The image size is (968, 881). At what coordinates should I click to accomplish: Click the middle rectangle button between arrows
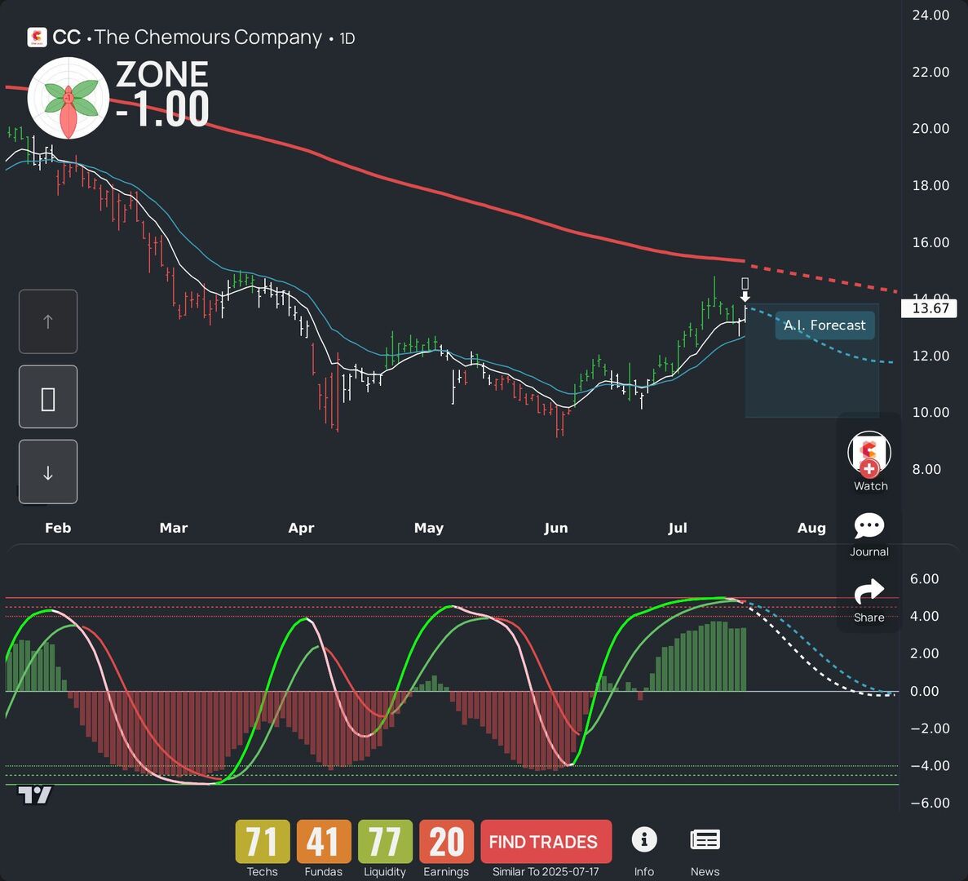(x=48, y=397)
